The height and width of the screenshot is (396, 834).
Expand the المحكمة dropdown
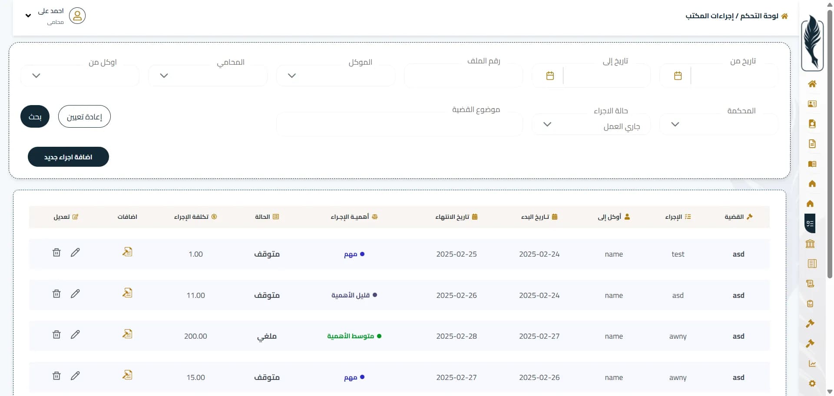pos(719,124)
